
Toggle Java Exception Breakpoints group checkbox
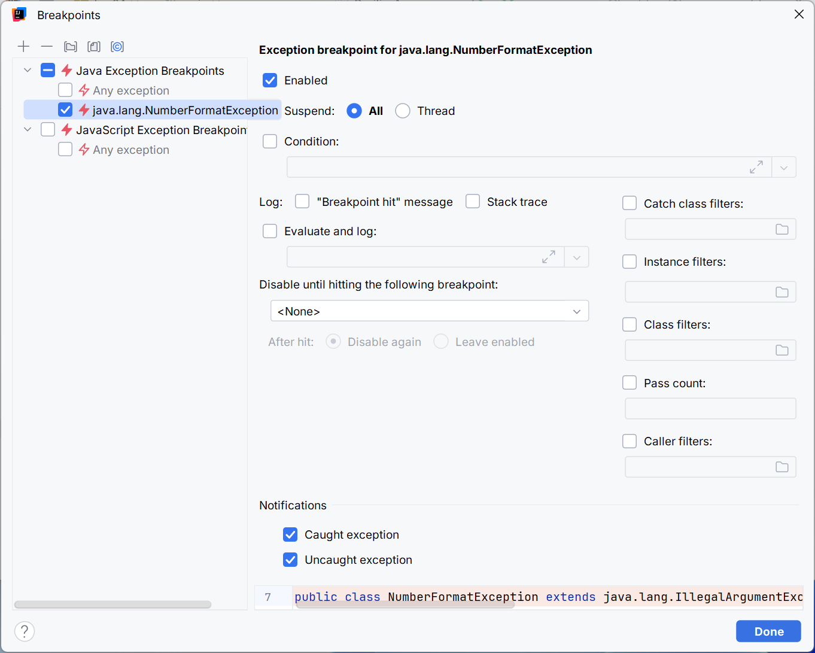[48, 70]
